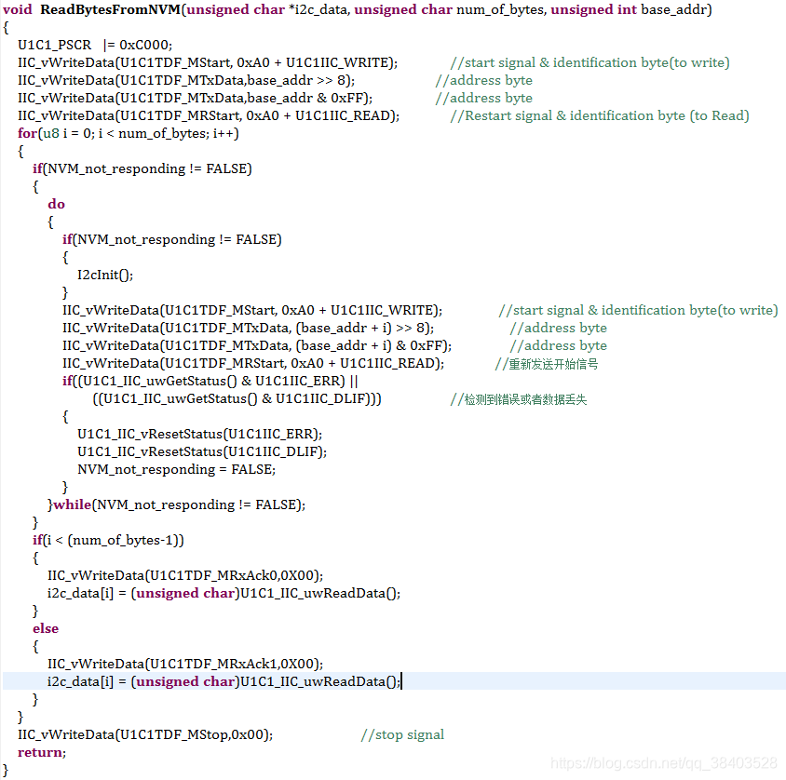
Task: Click the '}while(NVM_not_responding != FALSE);' line
Action: point(176,505)
